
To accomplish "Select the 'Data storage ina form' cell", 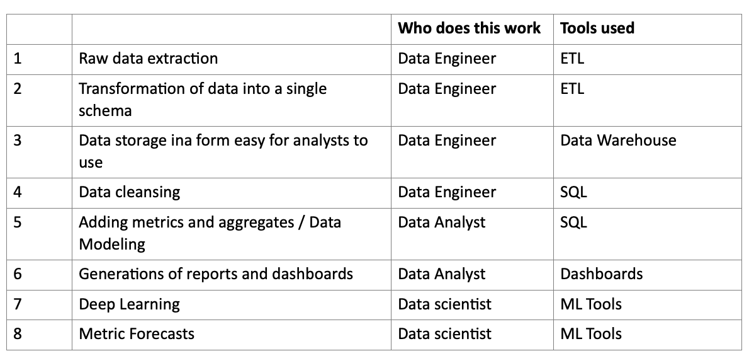I will pyautogui.click(x=231, y=152).
